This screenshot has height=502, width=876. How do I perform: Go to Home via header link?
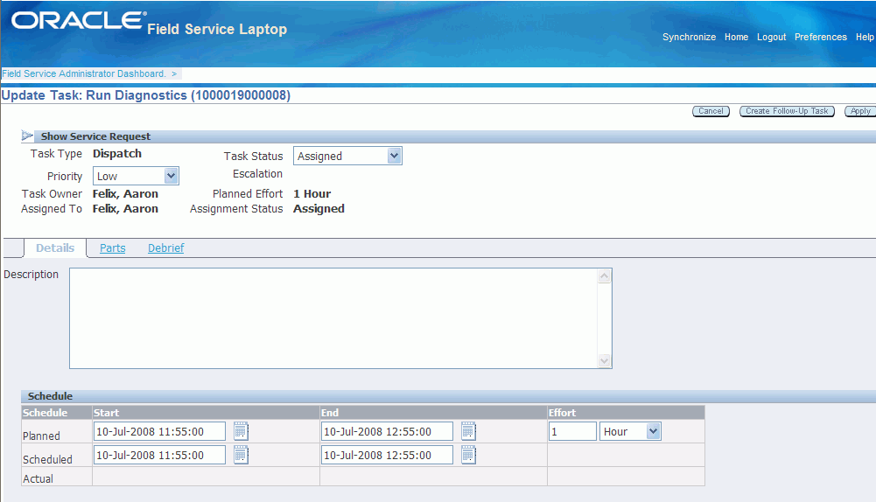[736, 37]
